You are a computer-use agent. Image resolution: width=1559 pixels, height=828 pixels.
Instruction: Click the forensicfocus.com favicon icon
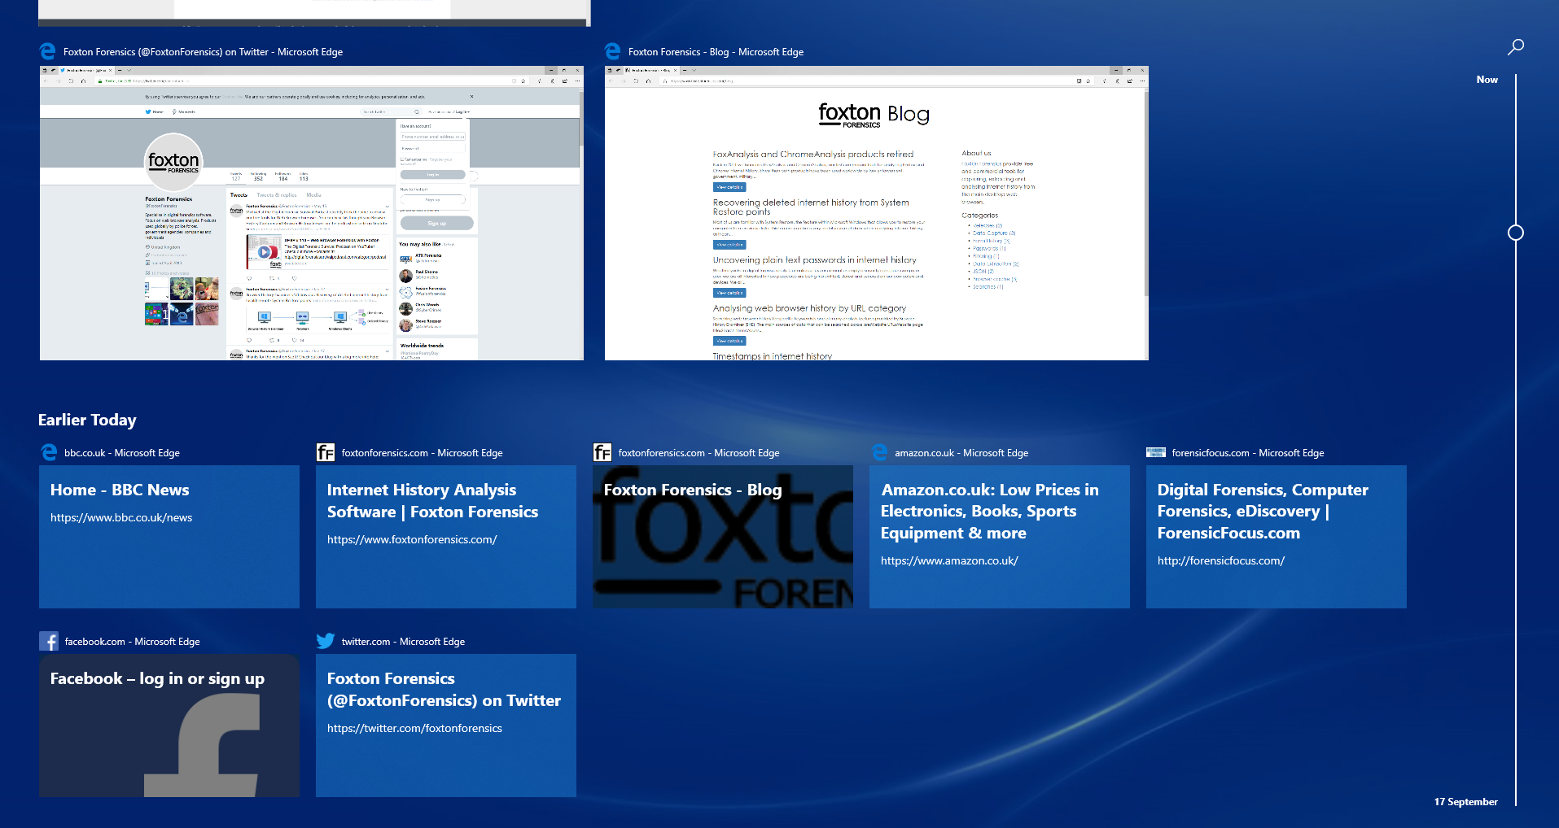pyautogui.click(x=1156, y=452)
